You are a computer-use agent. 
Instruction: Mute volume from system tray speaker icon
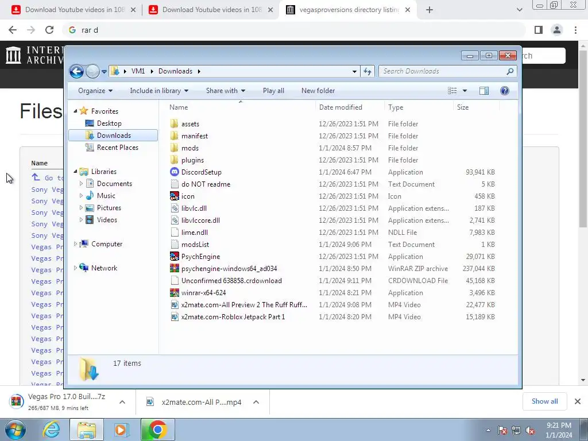[530, 431]
